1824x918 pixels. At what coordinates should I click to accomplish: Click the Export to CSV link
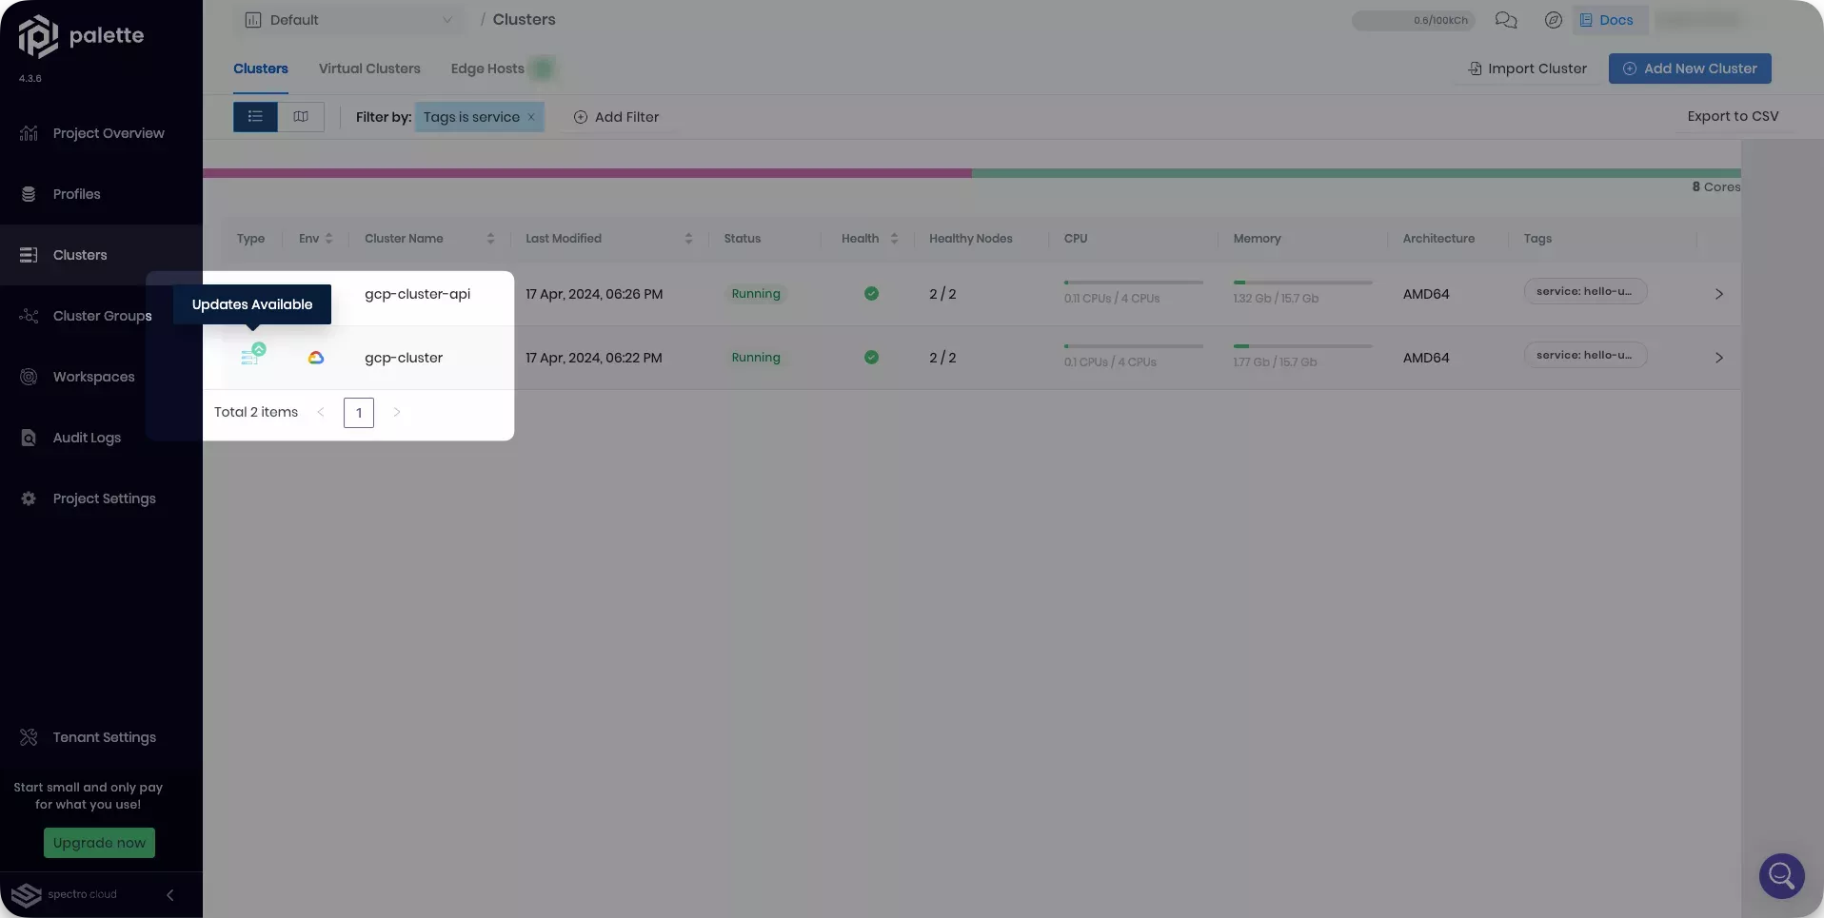coord(1732,115)
